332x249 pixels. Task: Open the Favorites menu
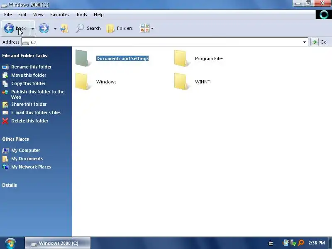pos(59,15)
